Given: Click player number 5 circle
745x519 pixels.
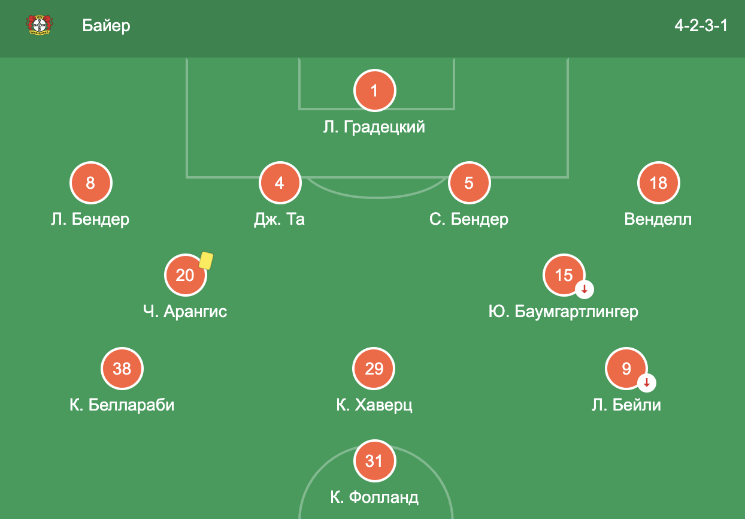Looking at the screenshot, I should point(469,183).
